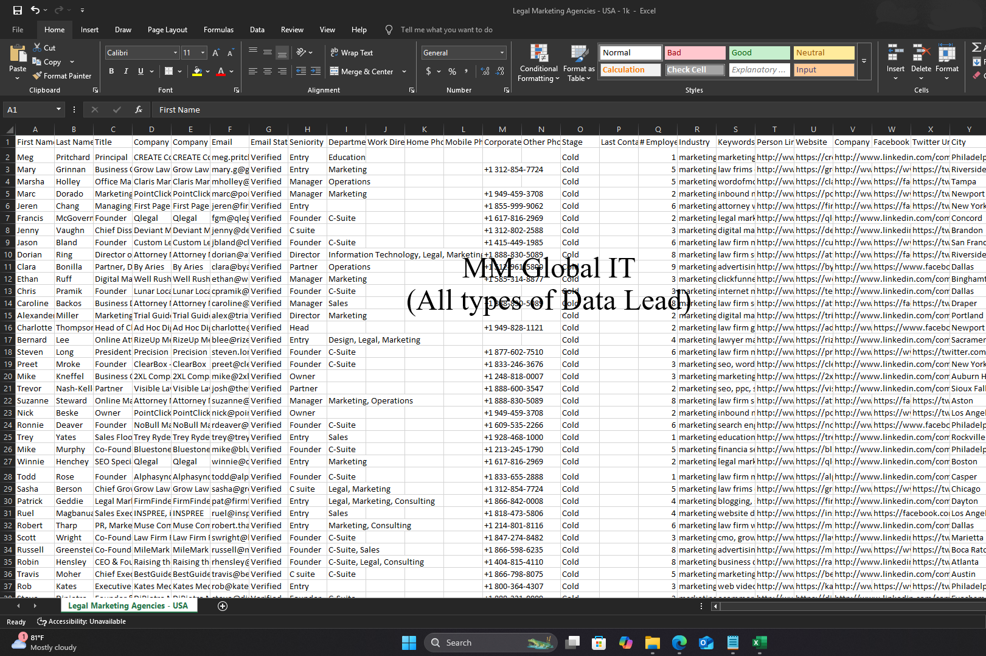This screenshot has width=986, height=656.
Task: Toggle Italic formatting
Action: pyautogui.click(x=126, y=71)
